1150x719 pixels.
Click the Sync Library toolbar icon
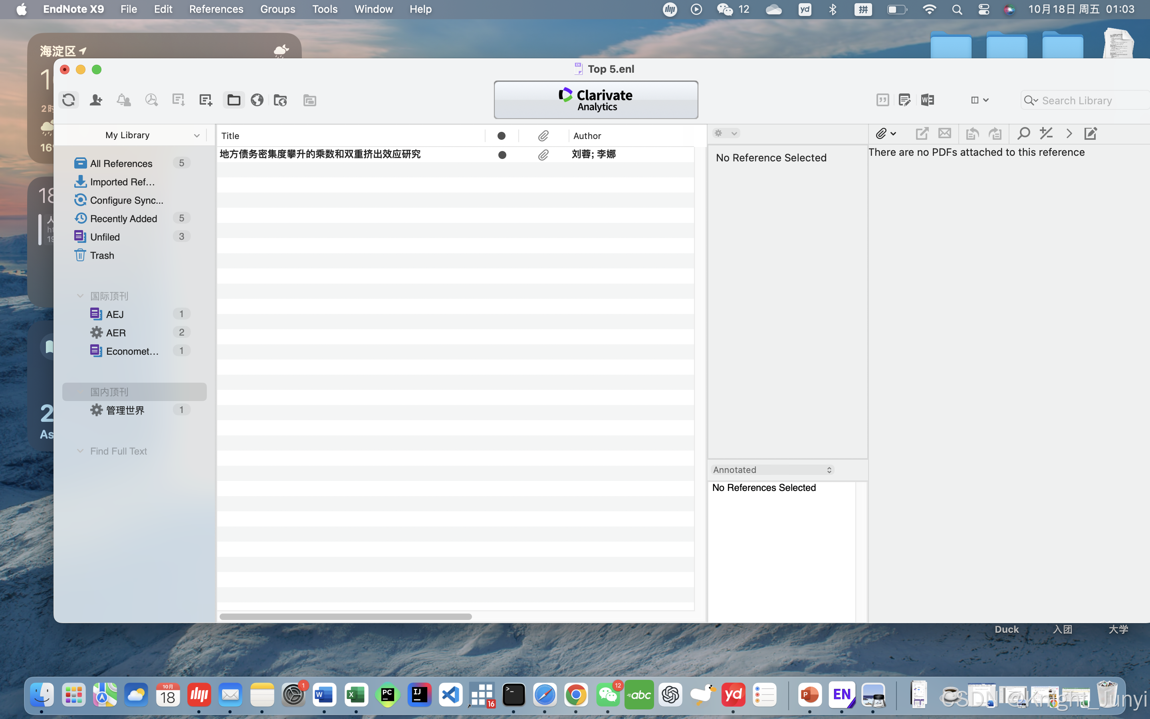(68, 100)
